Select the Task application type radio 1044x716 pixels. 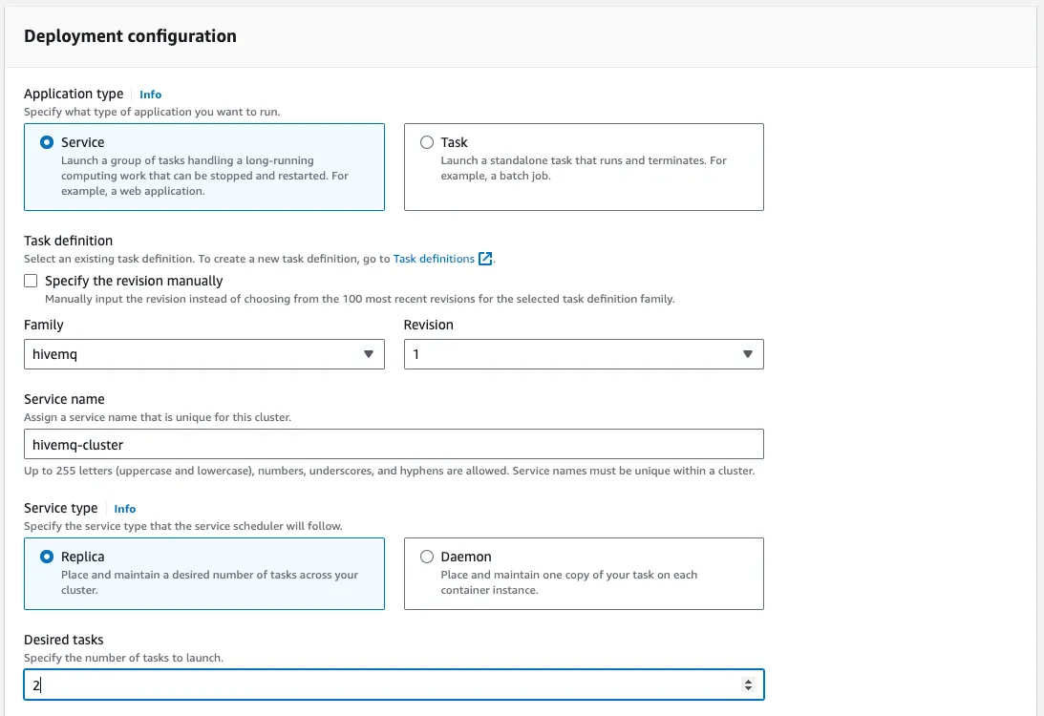tap(427, 142)
